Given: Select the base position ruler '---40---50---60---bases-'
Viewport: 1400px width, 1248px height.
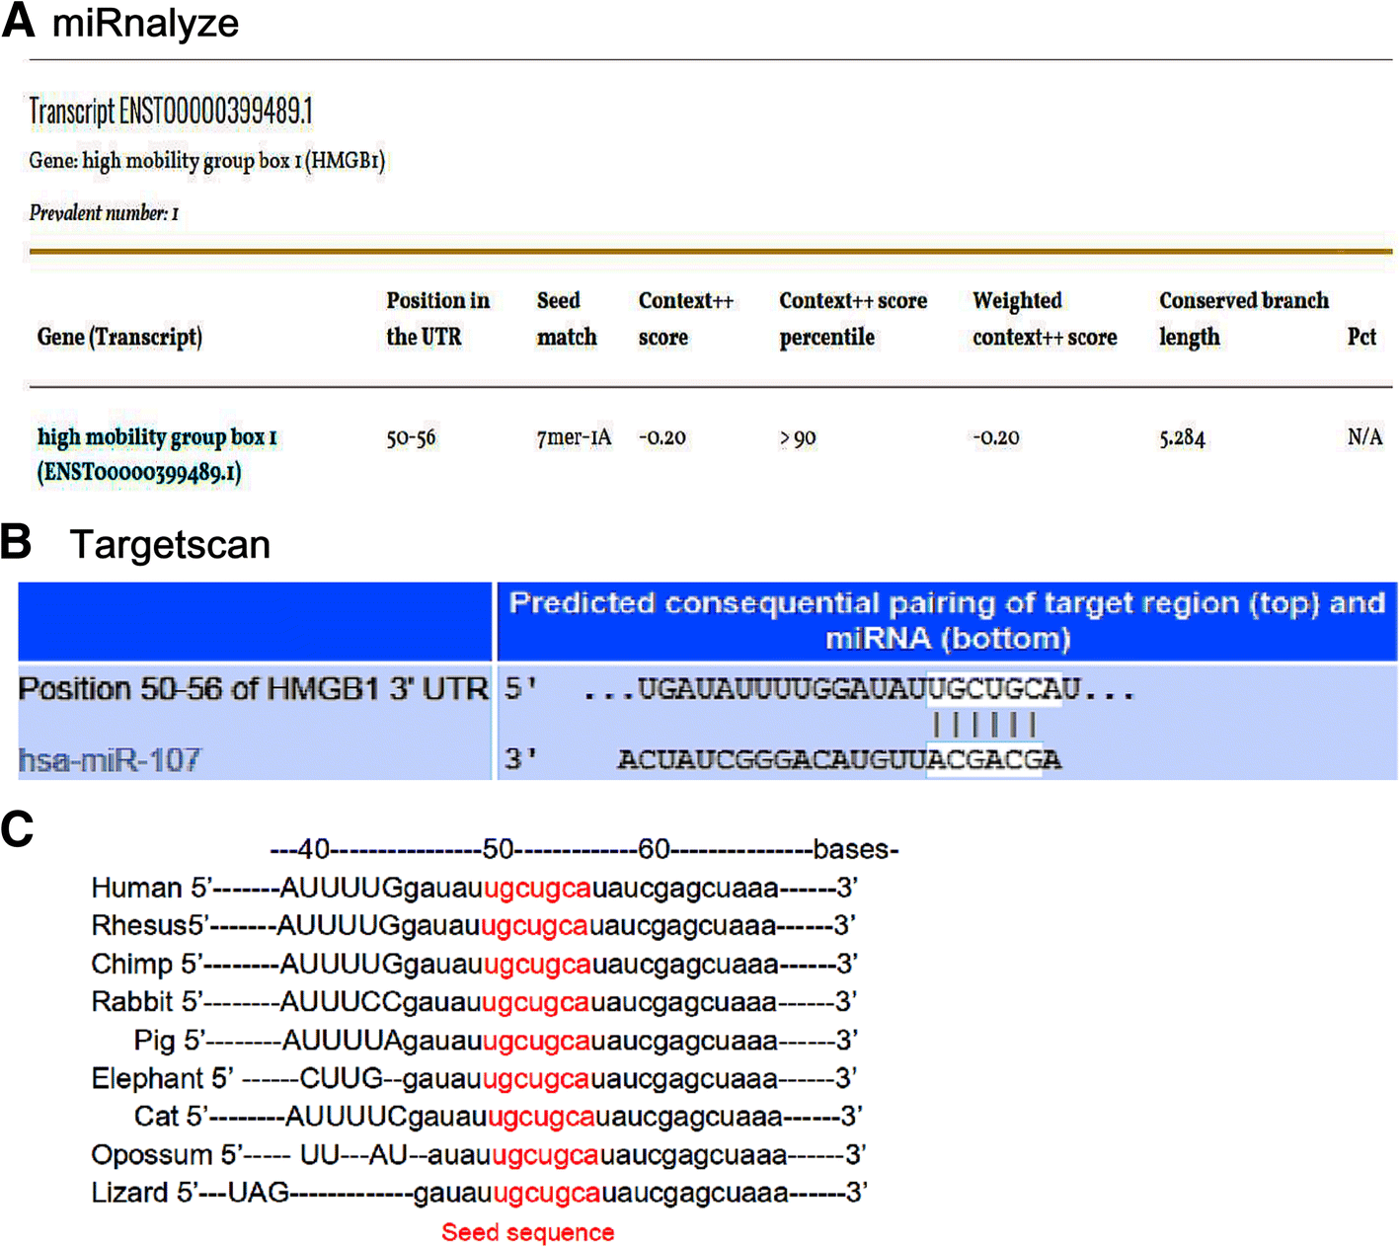Looking at the screenshot, I should [584, 849].
